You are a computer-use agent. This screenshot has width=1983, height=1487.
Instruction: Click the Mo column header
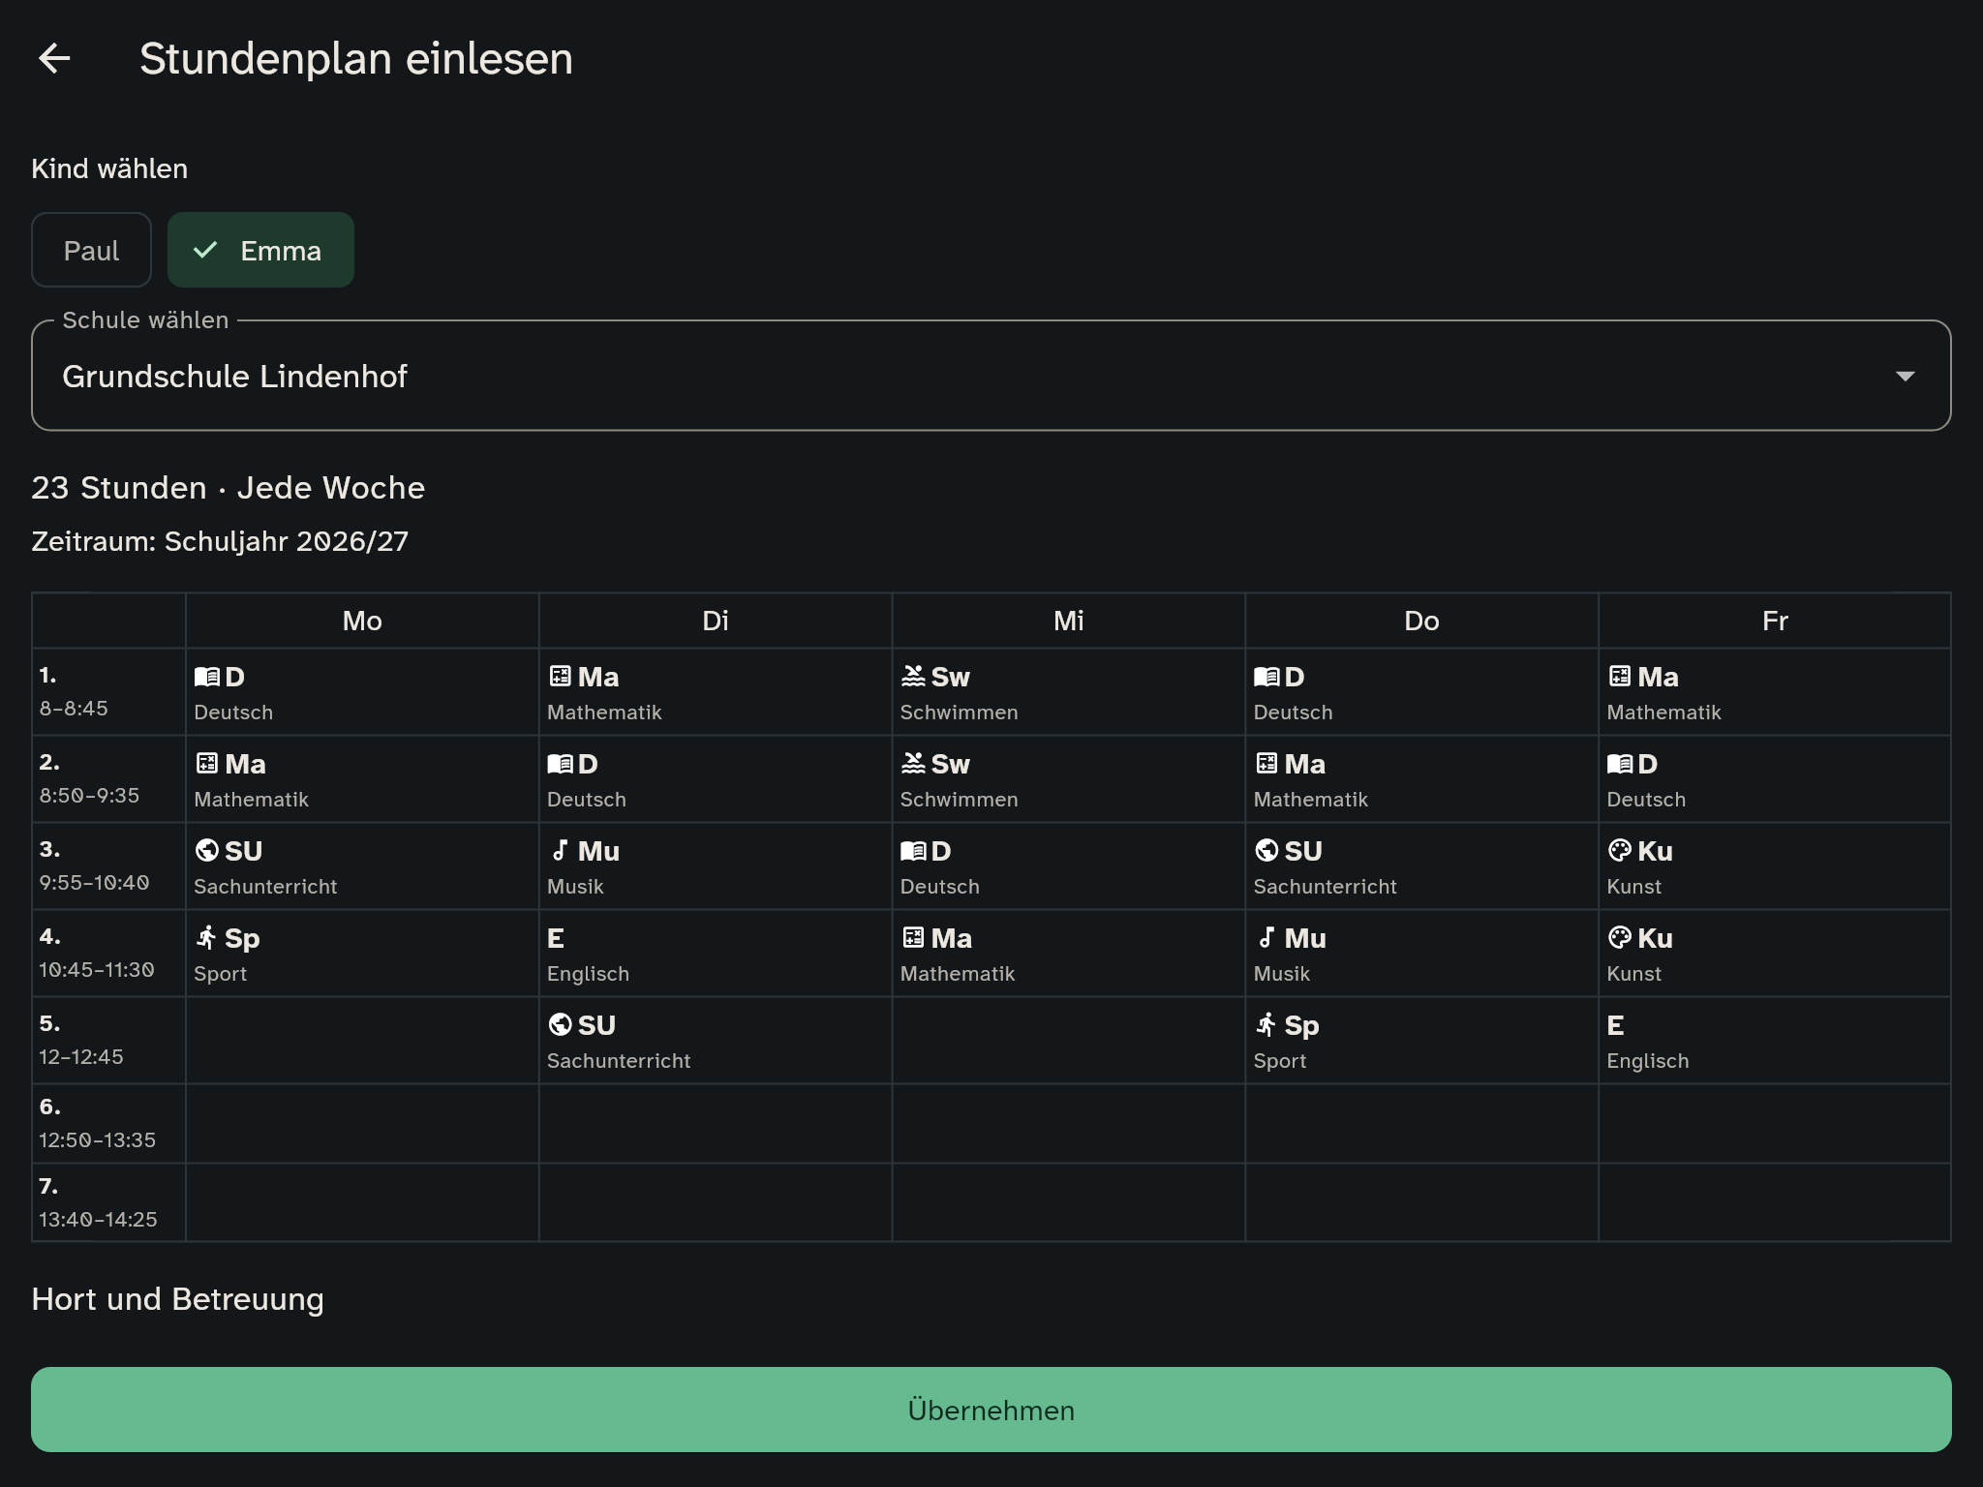pyautogui.click(x=362, y=621)
